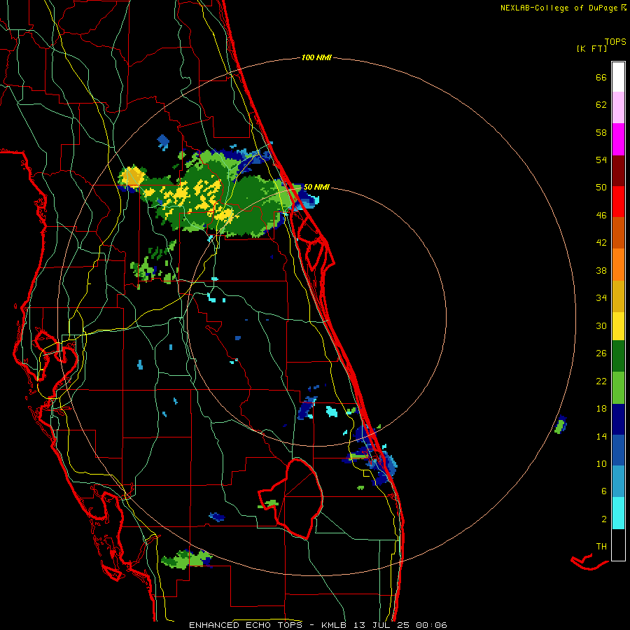
Task: Select the navy blue legend swatch
Action: tap(618, 419)
